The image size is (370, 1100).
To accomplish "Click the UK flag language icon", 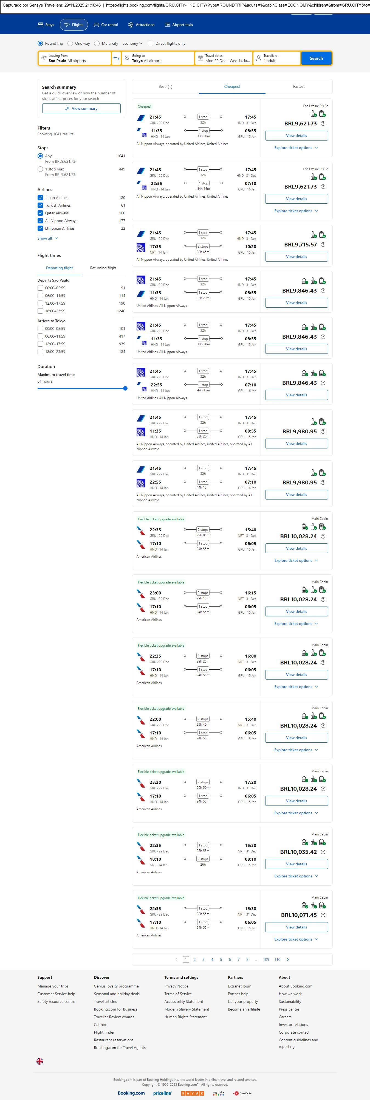I will [x=40, y=1061].
